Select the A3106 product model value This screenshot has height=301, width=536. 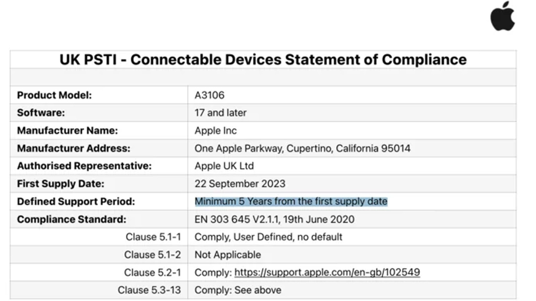pyautogui.click(x=209, y=95)
